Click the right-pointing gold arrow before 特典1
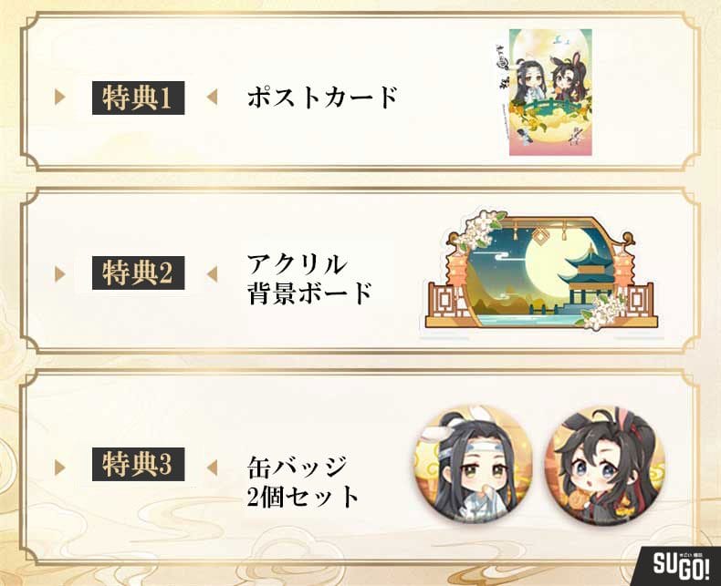Screen dimensions: 721x586 (59, 97)
